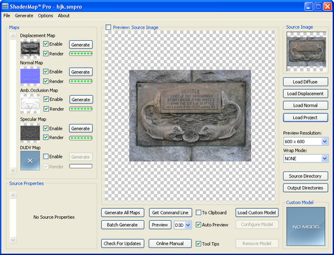
Task: Click the Source Image thumbnail
Action: [x=306, y=52]
